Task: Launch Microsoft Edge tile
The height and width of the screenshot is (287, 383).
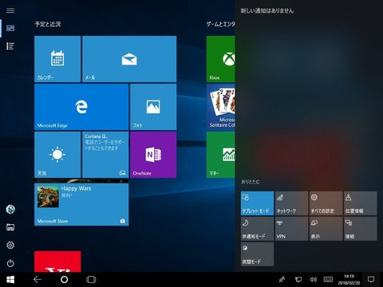Action: pos(81,107)
